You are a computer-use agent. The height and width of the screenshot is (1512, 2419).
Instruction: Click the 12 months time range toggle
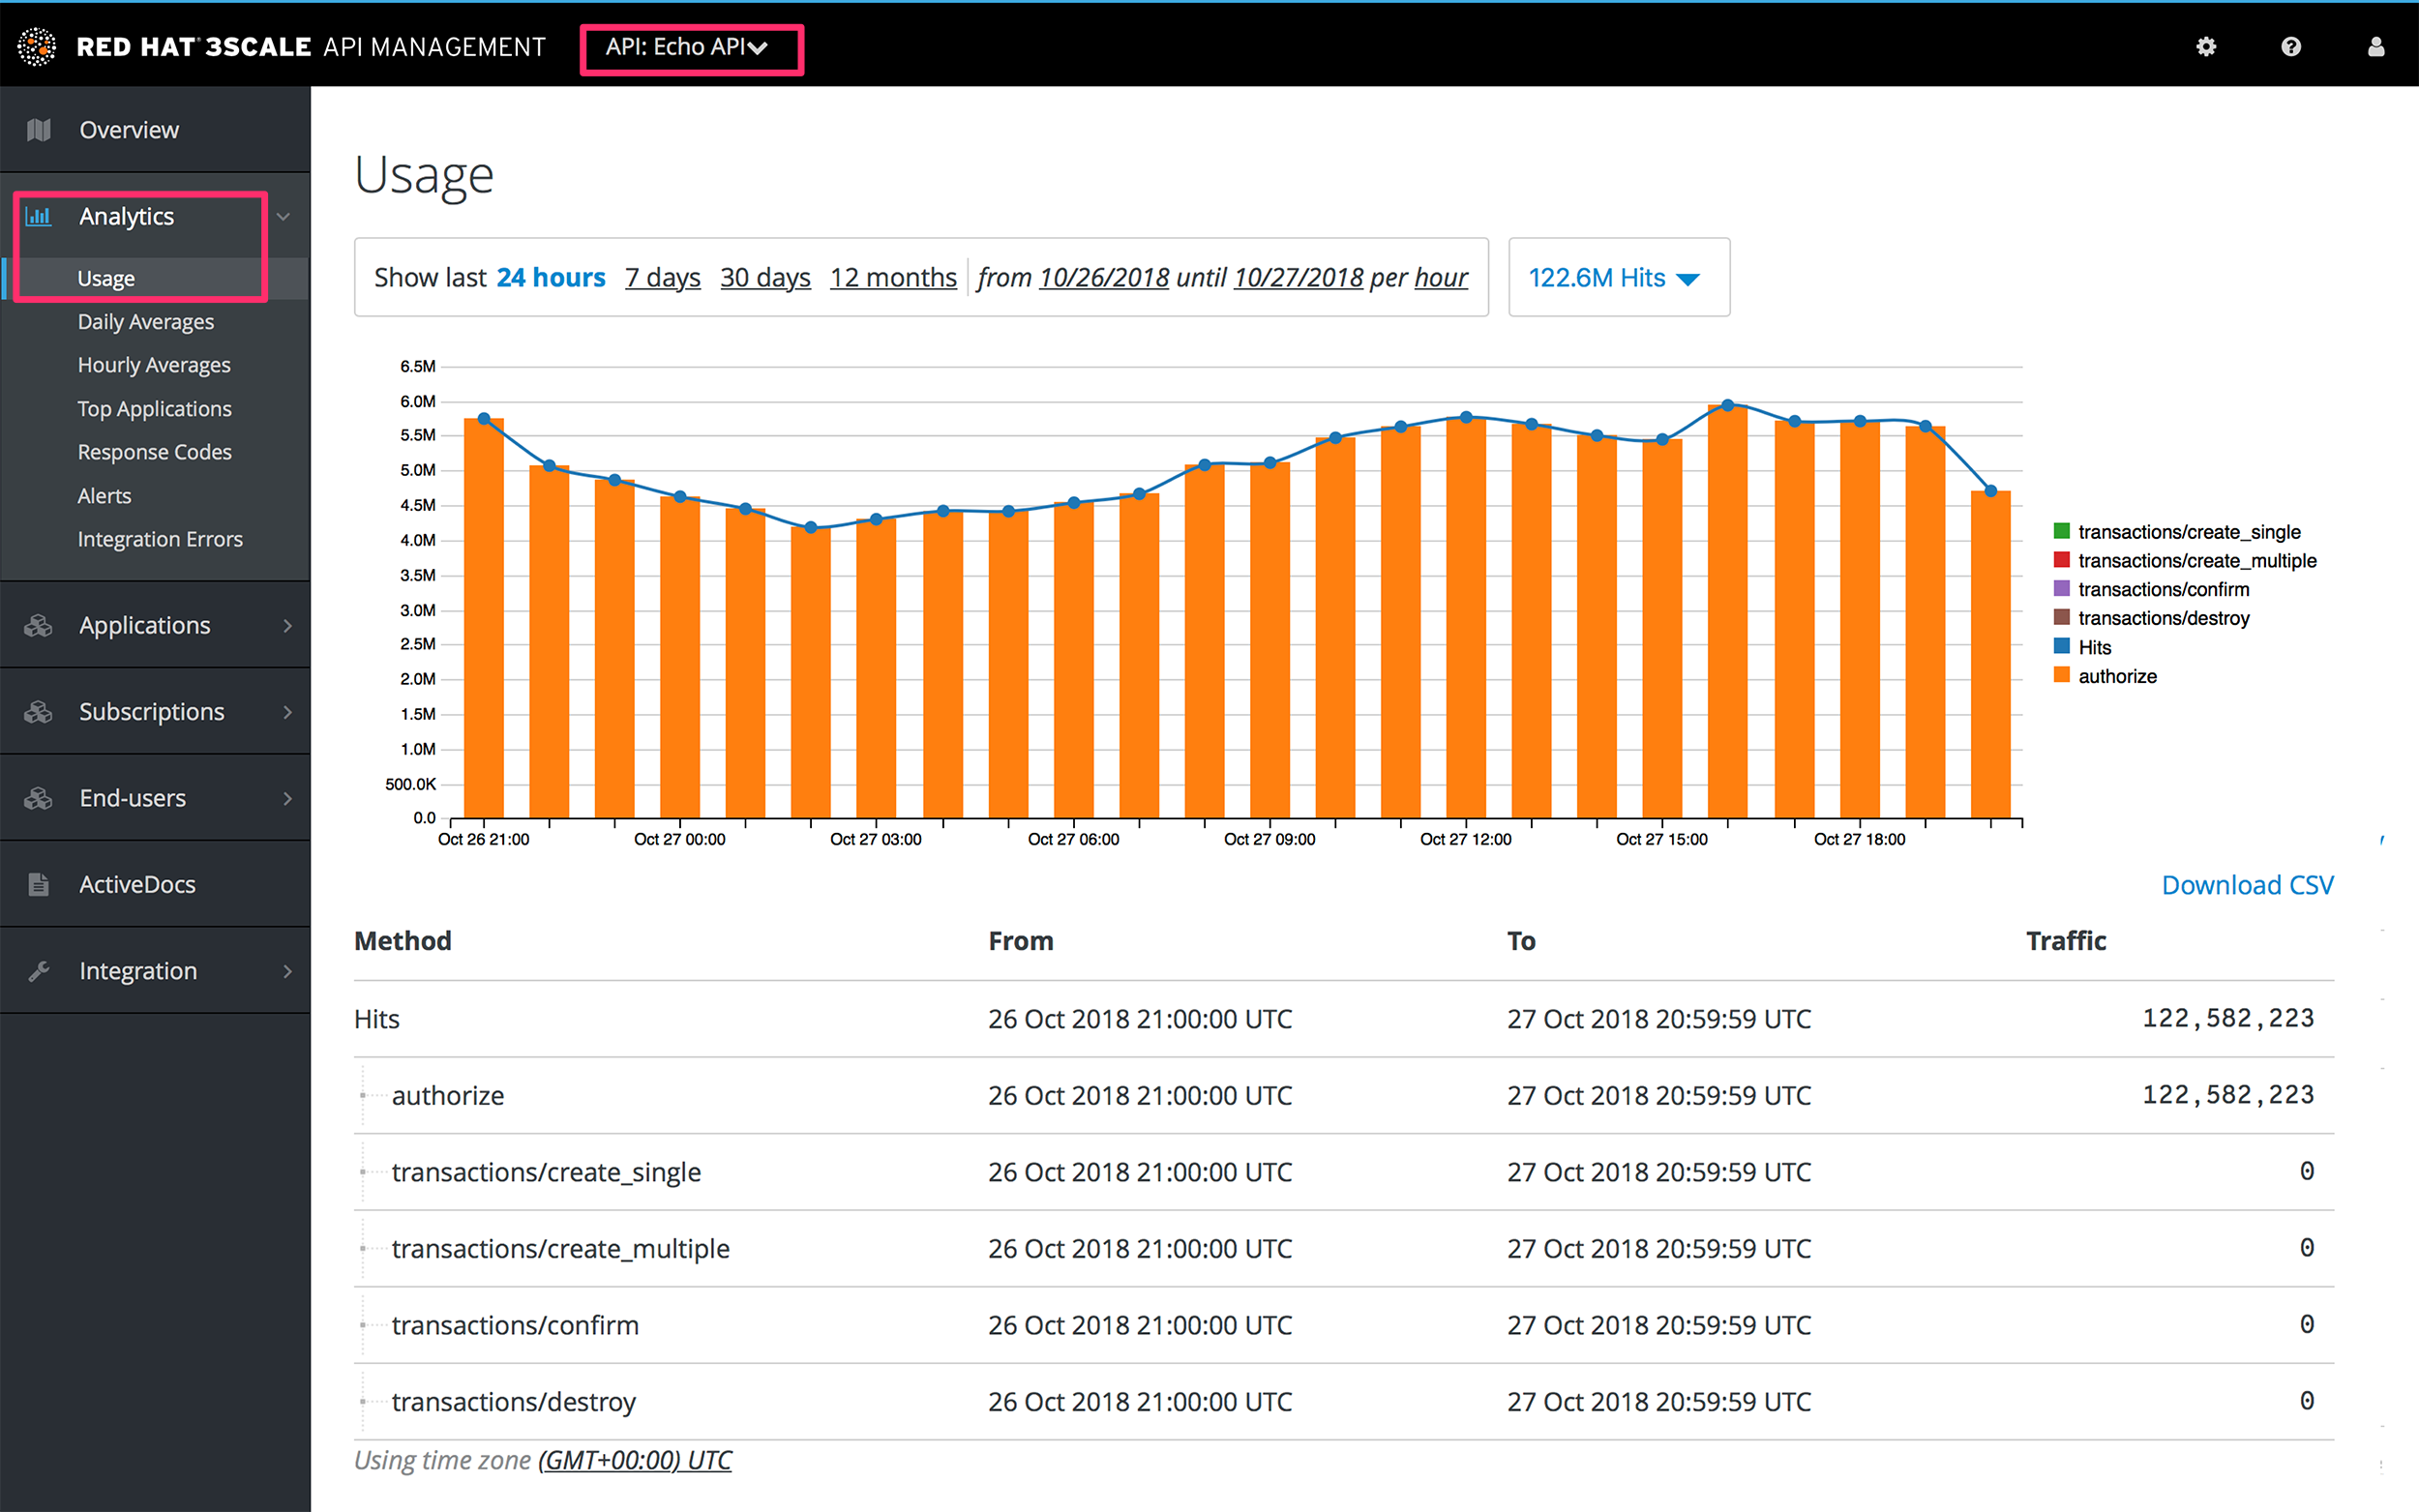coord(893,277)
